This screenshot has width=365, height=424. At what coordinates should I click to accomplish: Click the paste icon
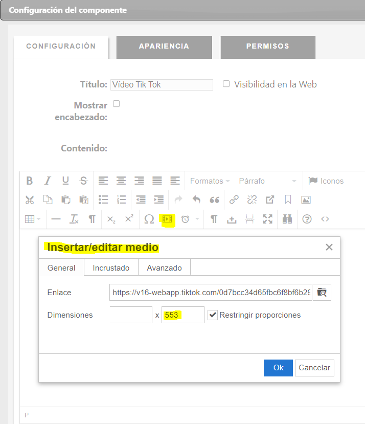(x=66, y=200)
